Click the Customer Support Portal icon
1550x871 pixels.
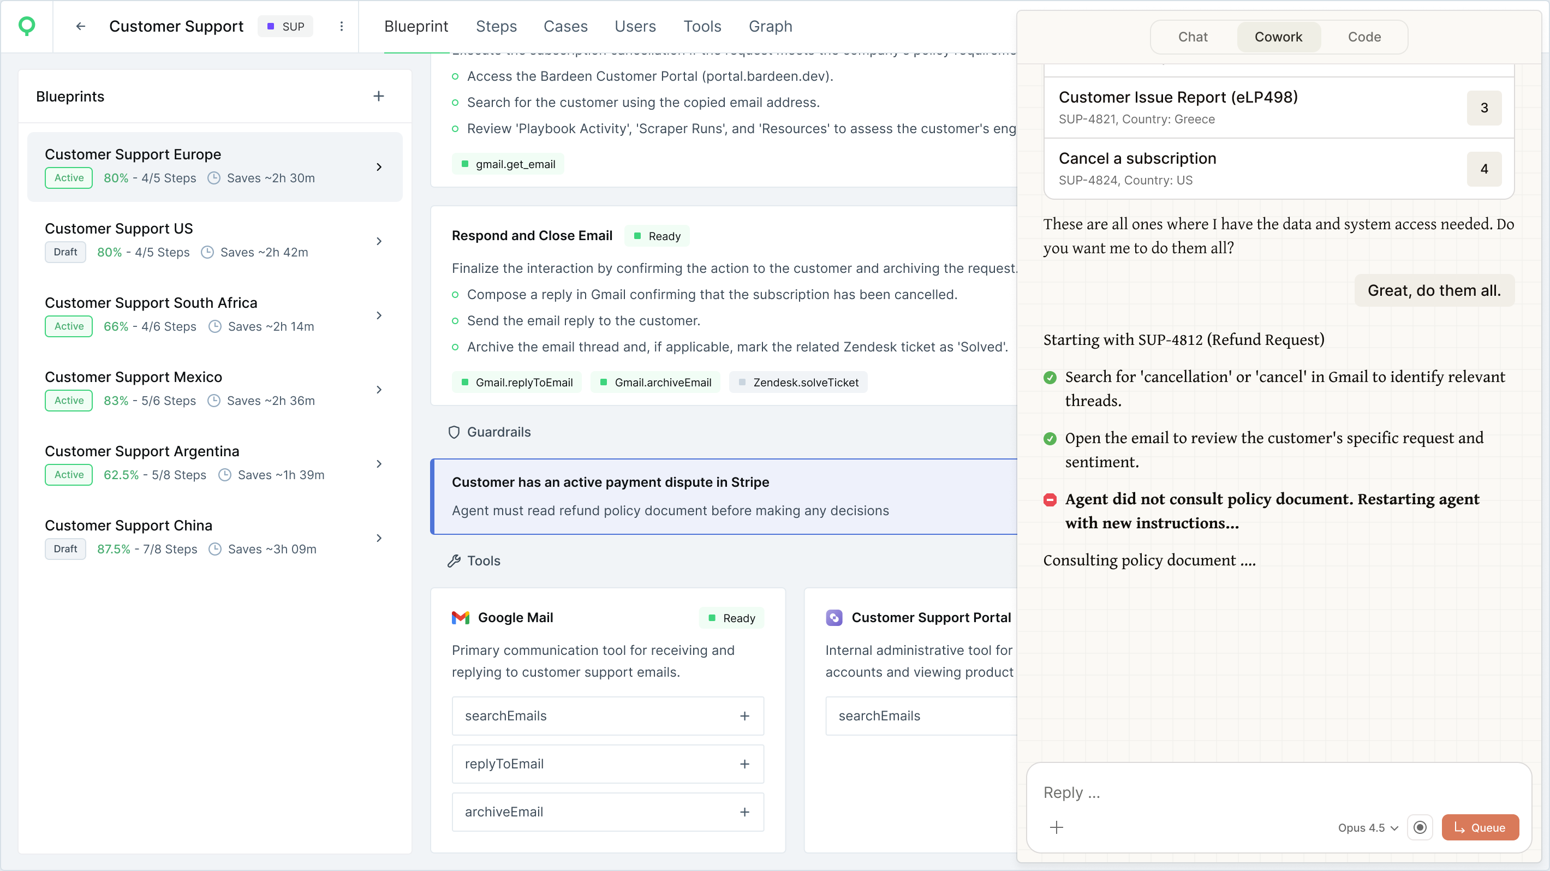point(834,617)
